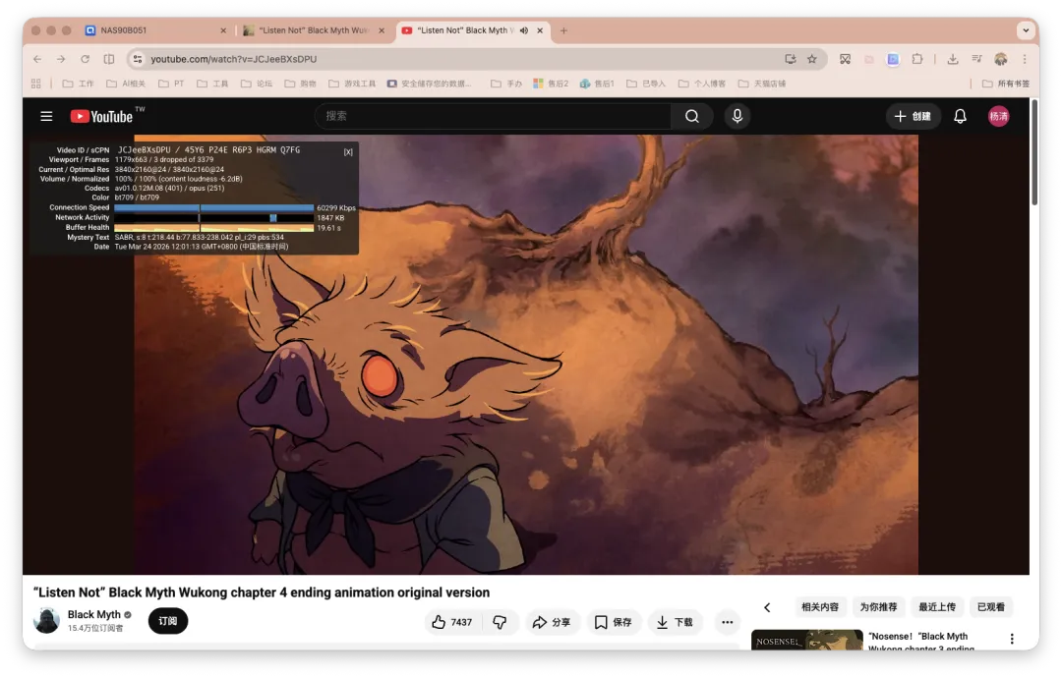Open the Chrome profile avatar
Screen dimensions: 1062x678
click(x=1000, y=59)
